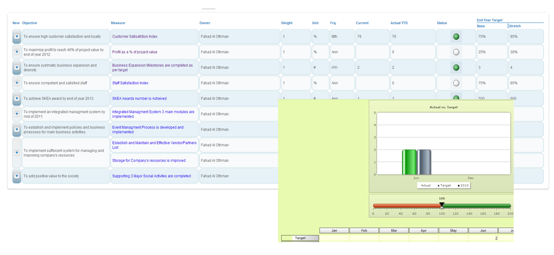Expand the SKEA award objective with plus button
Screen dimensions: 554x255
point(17,99)
